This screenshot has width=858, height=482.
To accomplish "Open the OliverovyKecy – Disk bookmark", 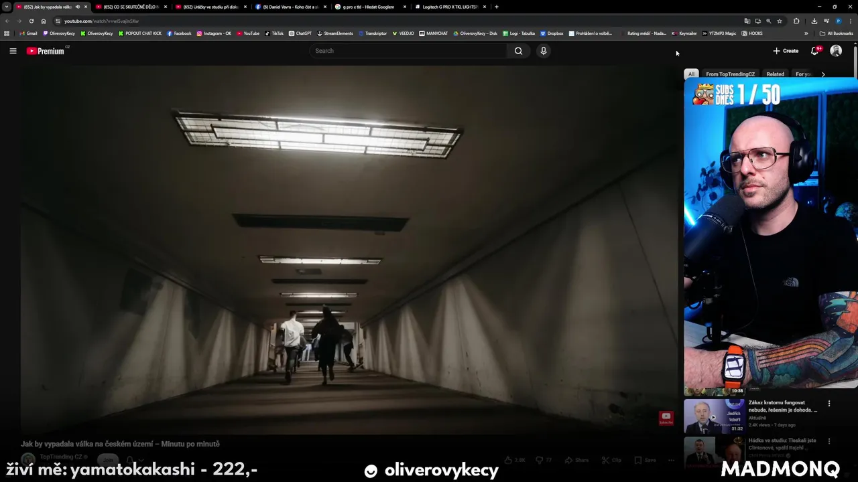I will pos(475,33).
